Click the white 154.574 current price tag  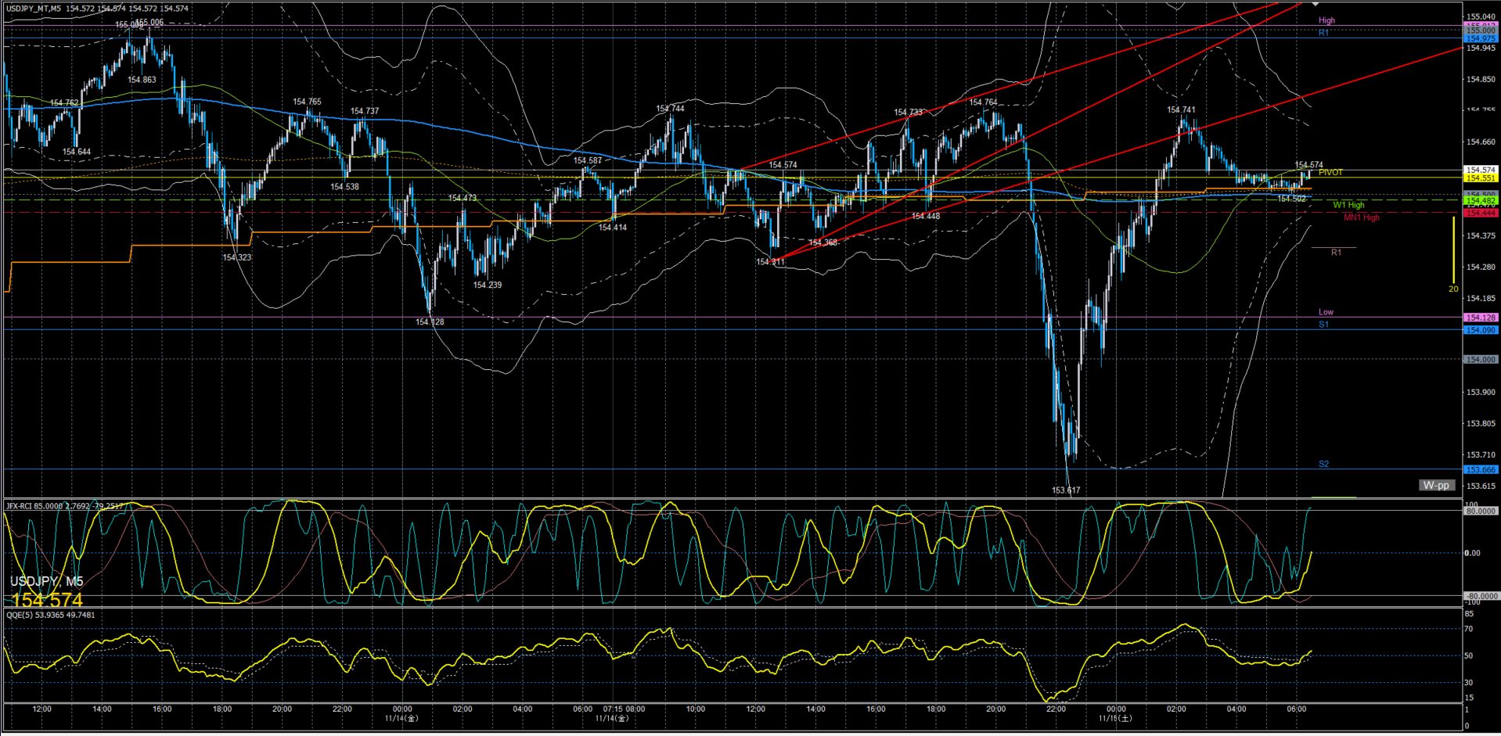1480,170
